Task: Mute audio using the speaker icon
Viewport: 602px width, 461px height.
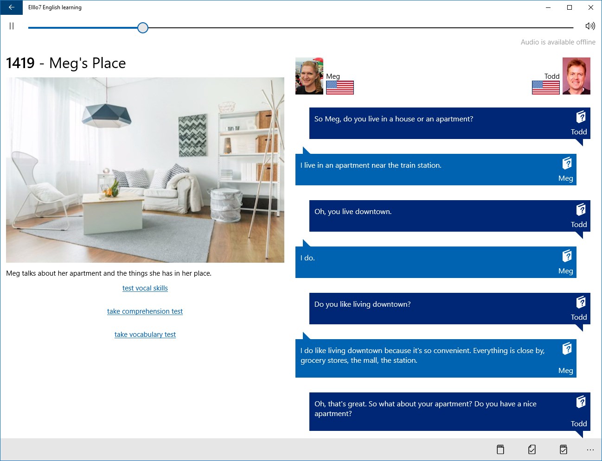Action: pos(590,26)
